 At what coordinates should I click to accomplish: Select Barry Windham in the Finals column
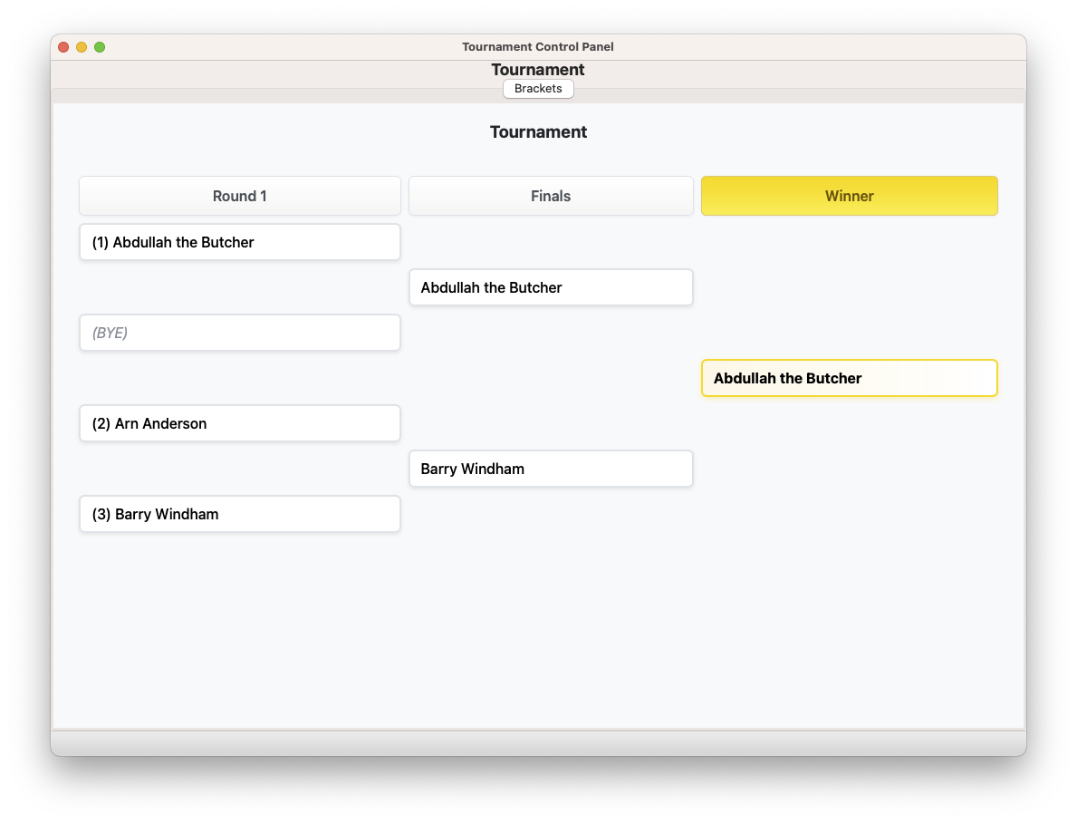tap(551, 469)
